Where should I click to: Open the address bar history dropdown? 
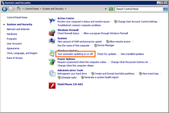(x=106, y=9)
